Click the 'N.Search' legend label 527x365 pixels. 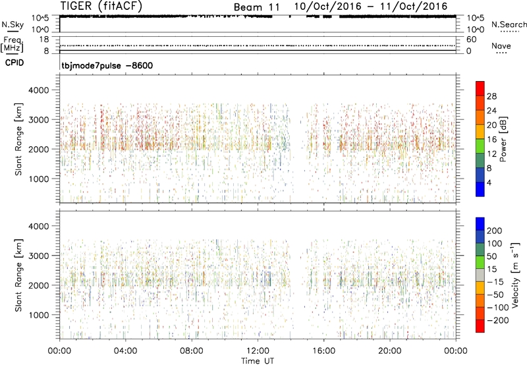point(509,24)
